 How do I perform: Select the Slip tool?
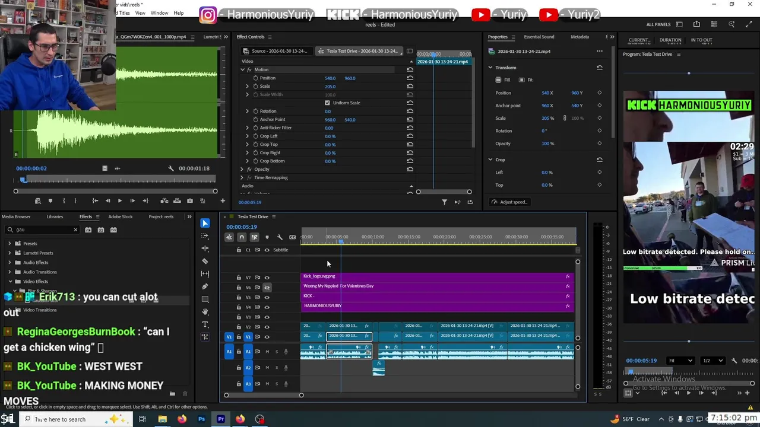click(x=205, y=273)
